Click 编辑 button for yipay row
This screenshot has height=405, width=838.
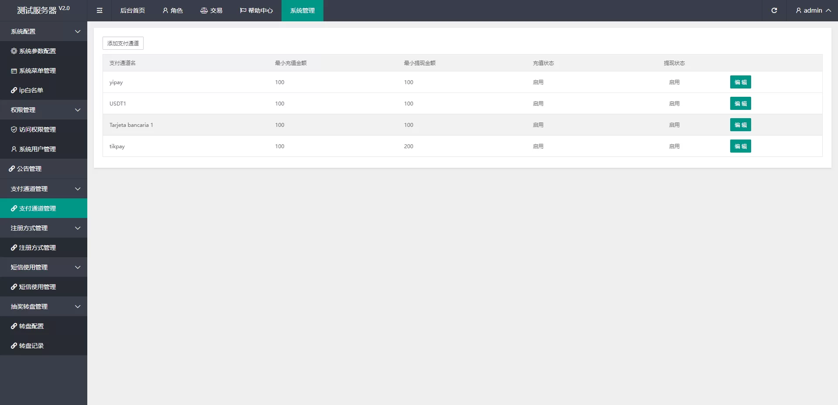coord(740,82)
